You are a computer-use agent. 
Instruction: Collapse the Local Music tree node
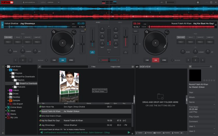click(6, 66)
